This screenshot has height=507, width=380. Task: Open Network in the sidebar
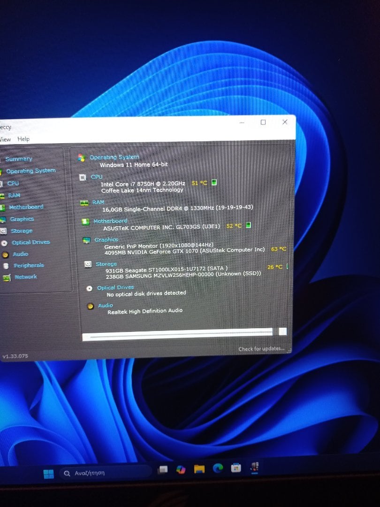click(26, 277)
